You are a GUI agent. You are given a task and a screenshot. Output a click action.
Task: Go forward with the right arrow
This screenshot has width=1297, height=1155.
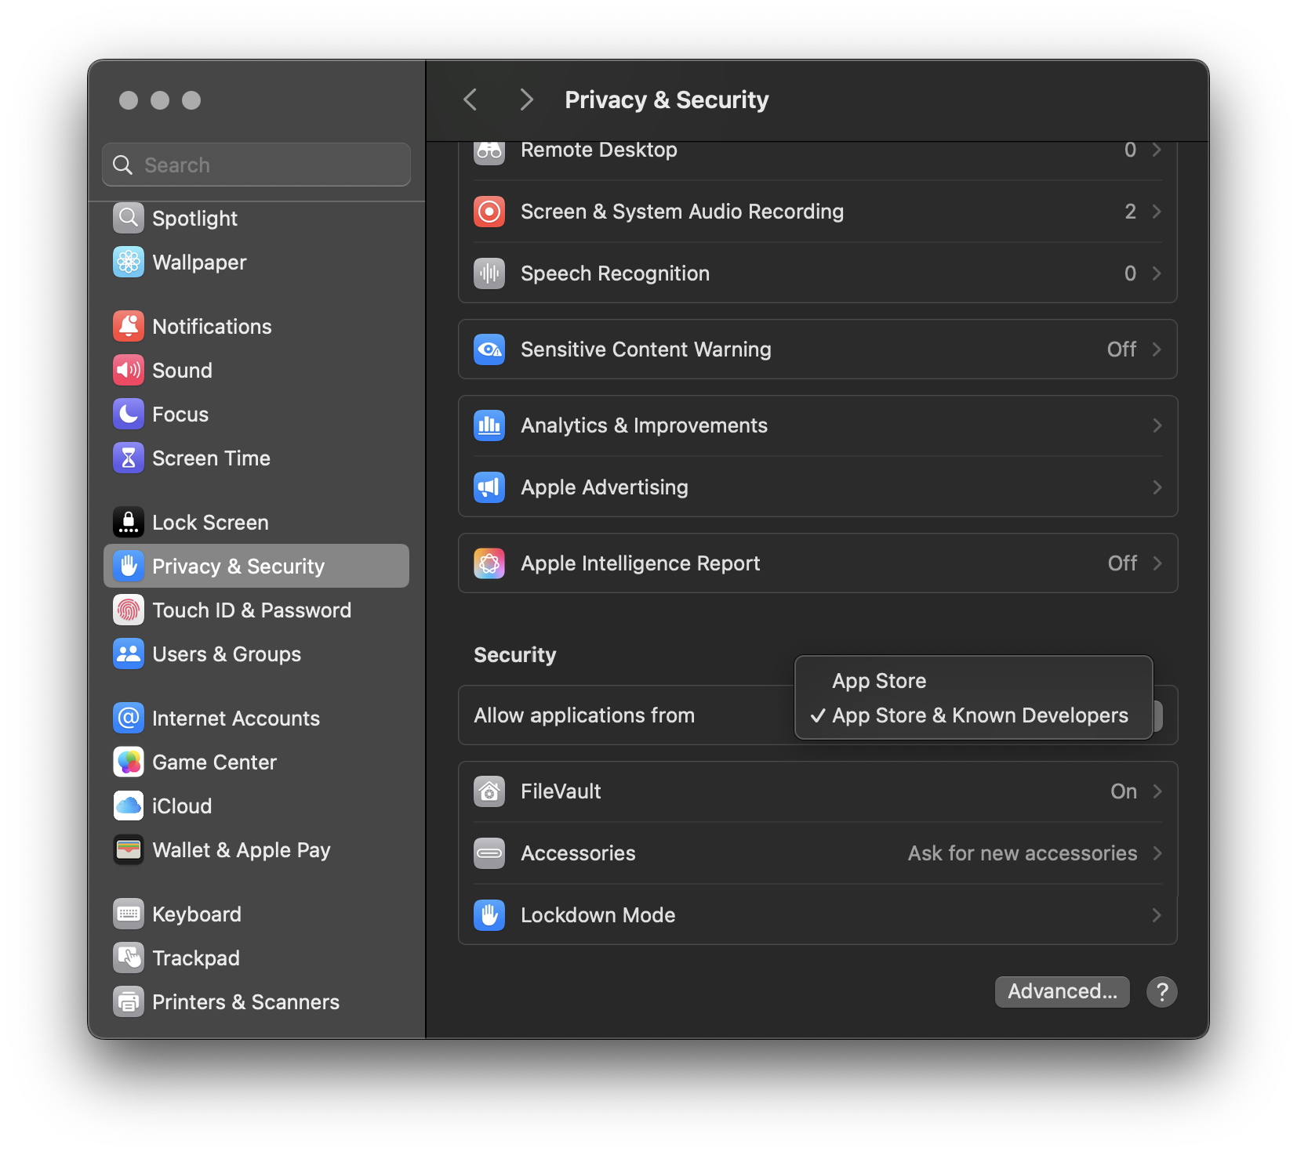tap(526, 100)
